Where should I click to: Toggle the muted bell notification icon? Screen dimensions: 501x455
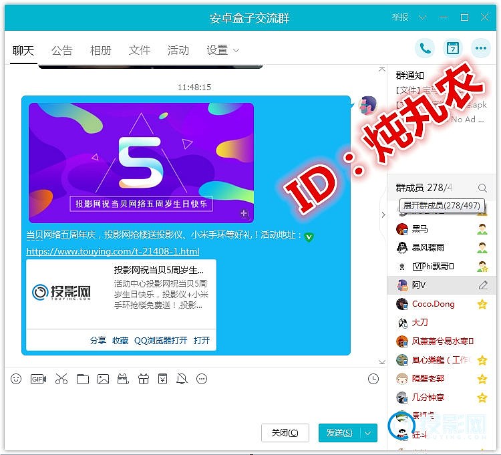182,380
